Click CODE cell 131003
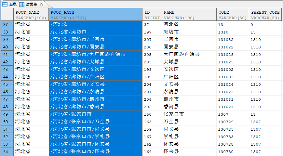The height and width of the screenshot is (156, 283). [233, 77]
